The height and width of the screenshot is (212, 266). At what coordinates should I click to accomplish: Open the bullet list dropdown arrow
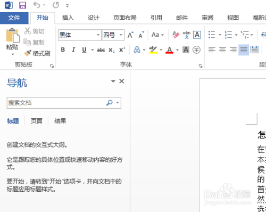click(220, 35)
